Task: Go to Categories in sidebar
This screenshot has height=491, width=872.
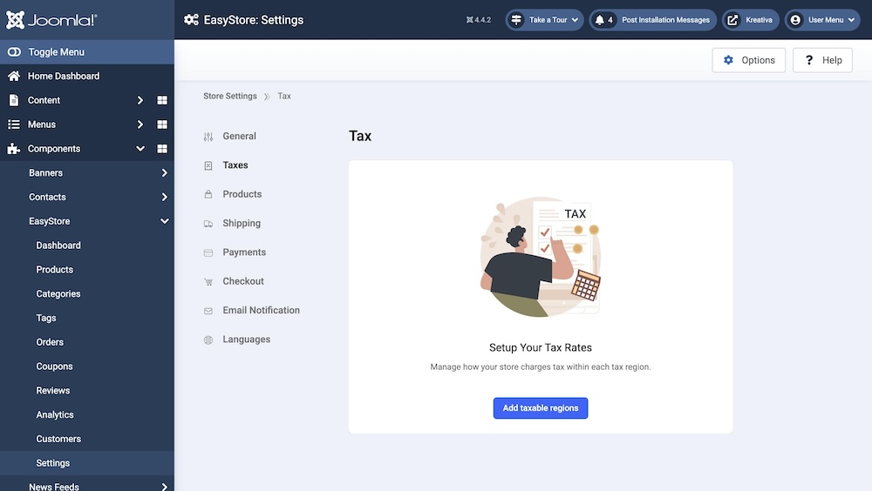Action: point(58,294)
